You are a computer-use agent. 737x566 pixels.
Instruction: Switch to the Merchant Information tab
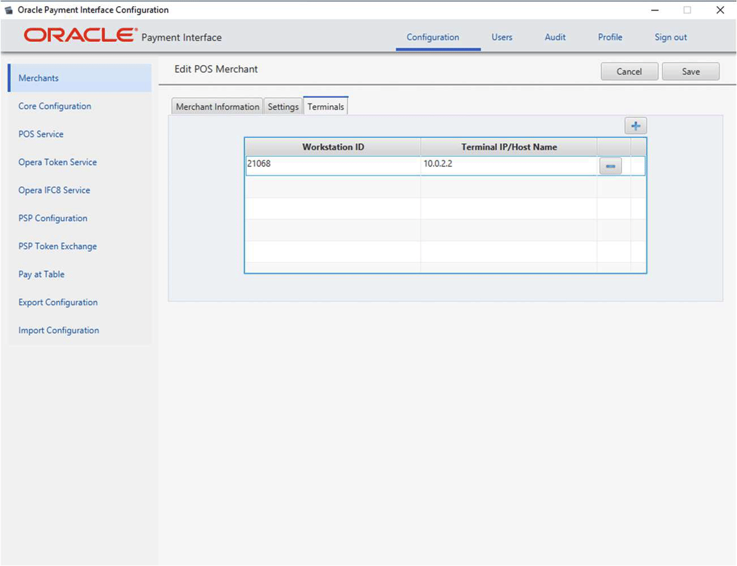coord(217,106)
